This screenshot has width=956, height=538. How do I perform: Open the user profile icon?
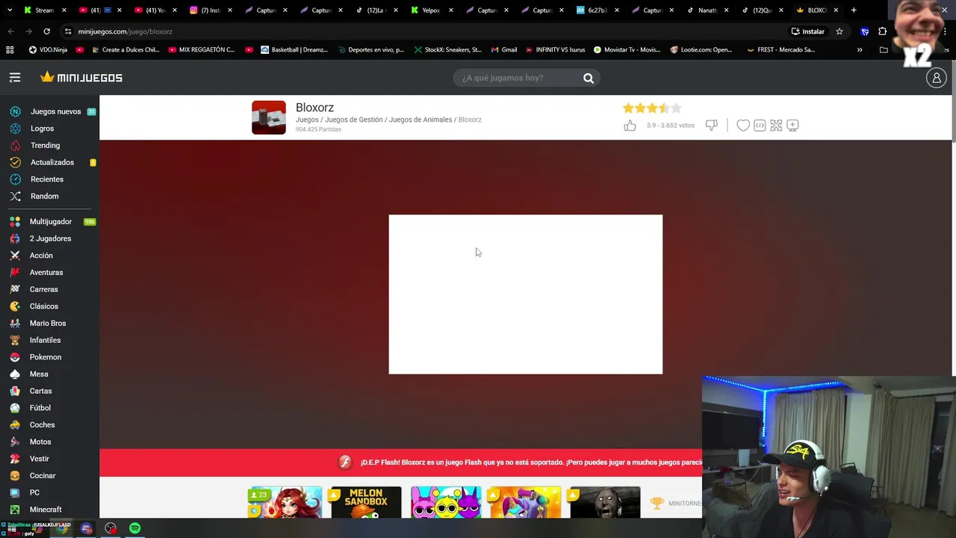(936, 78)
